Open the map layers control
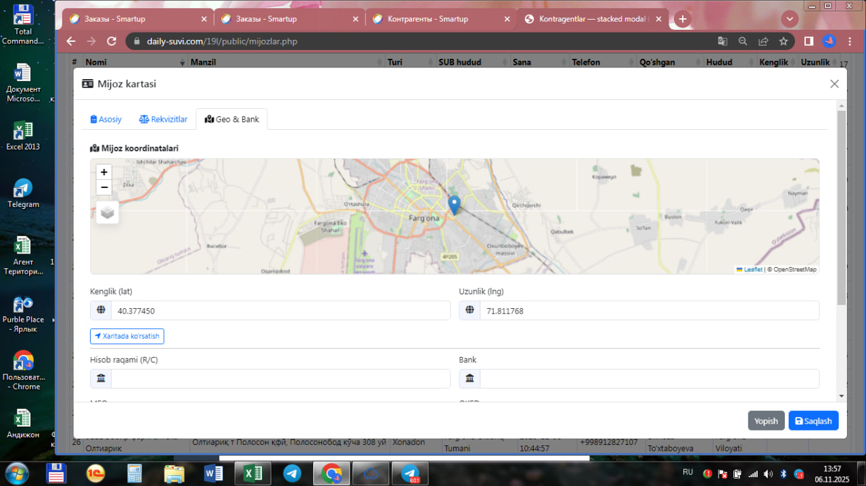Screen dimensions: 866x486 [x=108, y=212]
